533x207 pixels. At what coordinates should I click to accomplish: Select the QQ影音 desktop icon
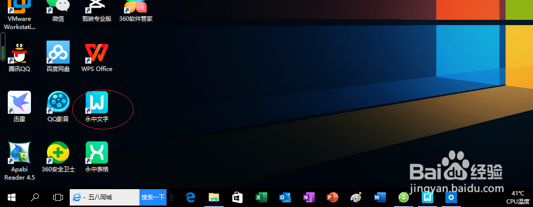tap(58, 106)
